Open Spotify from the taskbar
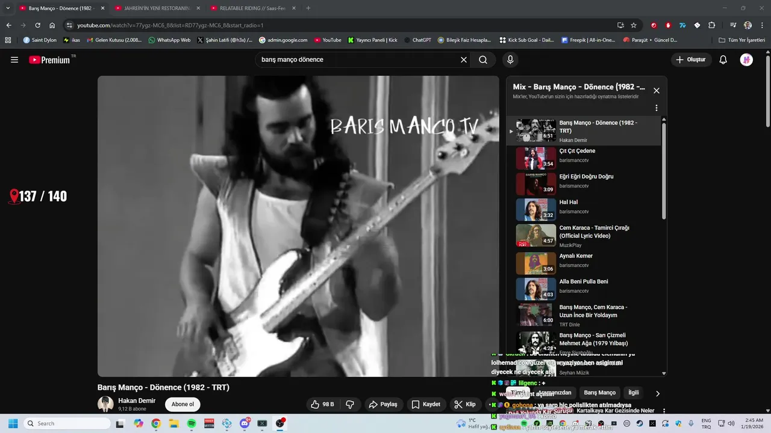This screenshot has height=433, width=771. (192, 423)
